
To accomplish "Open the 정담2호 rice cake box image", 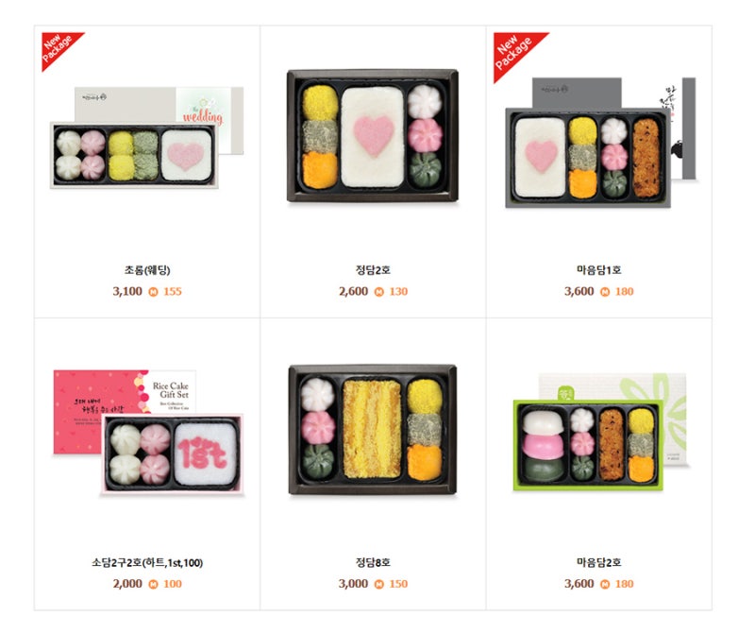I will pyautogui.click(x=373, y=135).
